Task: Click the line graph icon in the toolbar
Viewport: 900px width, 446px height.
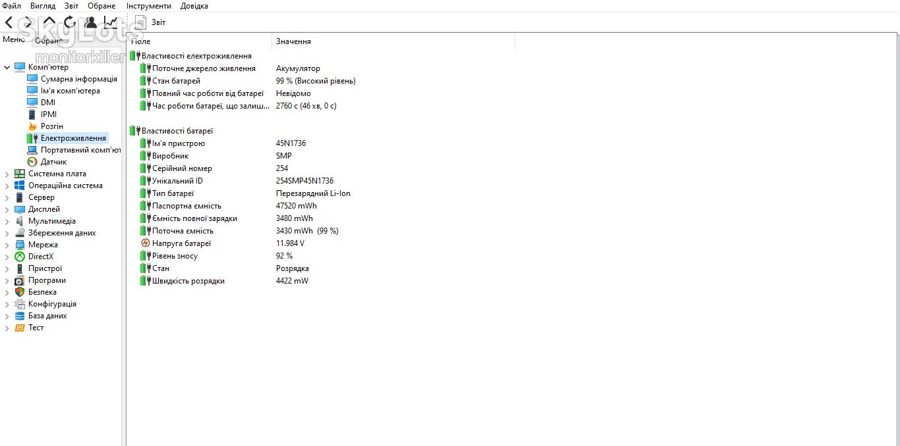Action: pyautogui.click(x=111, y=22)
